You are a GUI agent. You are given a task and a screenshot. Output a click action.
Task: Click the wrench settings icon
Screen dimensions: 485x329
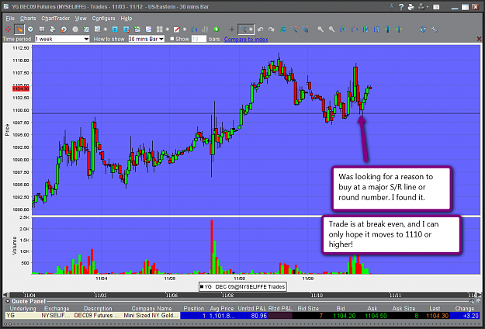(434, 29)
